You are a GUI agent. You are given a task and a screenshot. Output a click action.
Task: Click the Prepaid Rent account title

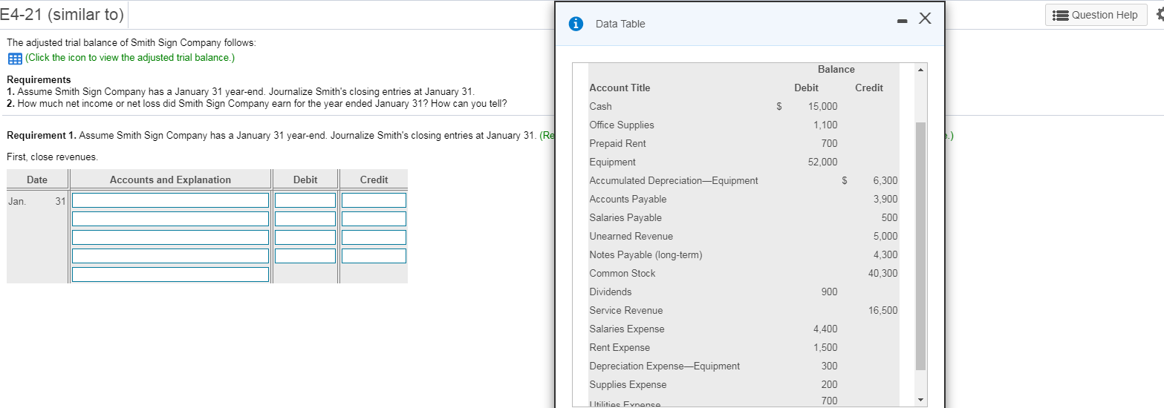(617, 143)
